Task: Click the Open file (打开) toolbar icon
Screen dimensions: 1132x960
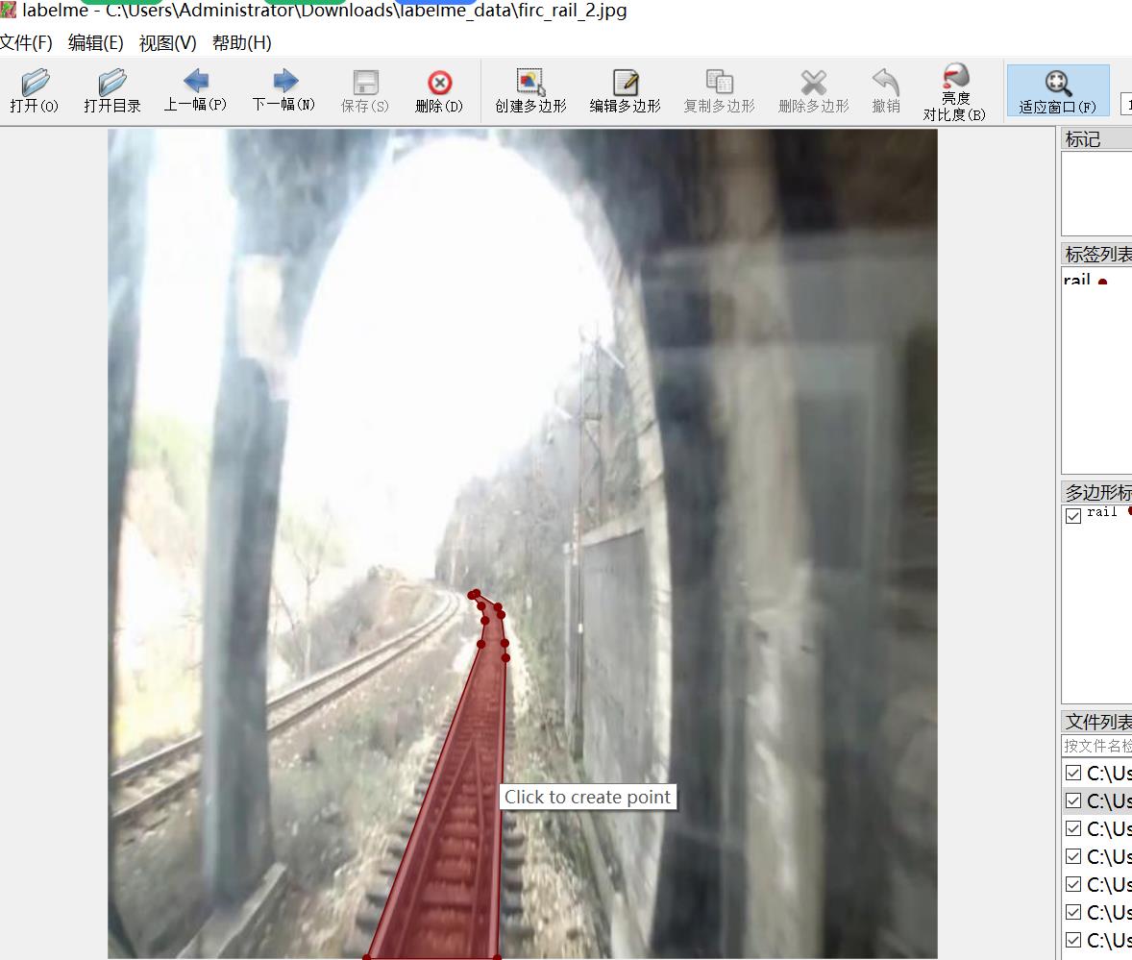Action: coord(35,91)
